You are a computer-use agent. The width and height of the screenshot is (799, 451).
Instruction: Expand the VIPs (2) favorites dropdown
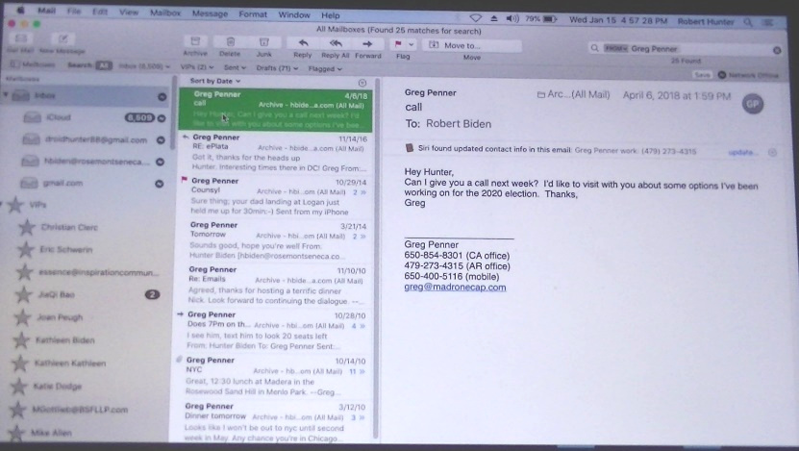[x=197, y=66]
